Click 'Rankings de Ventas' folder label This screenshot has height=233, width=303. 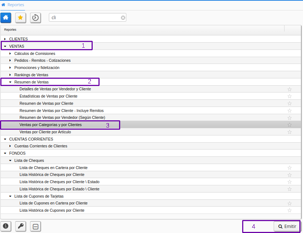[31, 75]
